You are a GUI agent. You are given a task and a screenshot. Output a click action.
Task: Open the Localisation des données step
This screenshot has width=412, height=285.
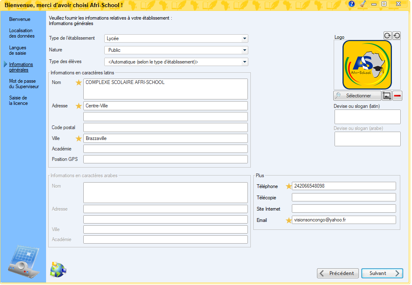(x=22, y=33)
